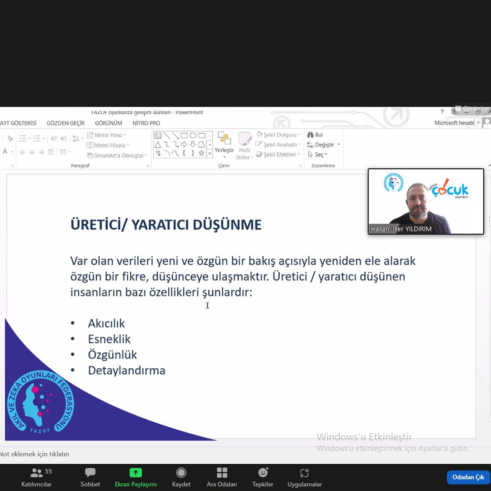
Task: Open Zoom Ara Odaları breakout rooms
Action: tap(222, 477)
